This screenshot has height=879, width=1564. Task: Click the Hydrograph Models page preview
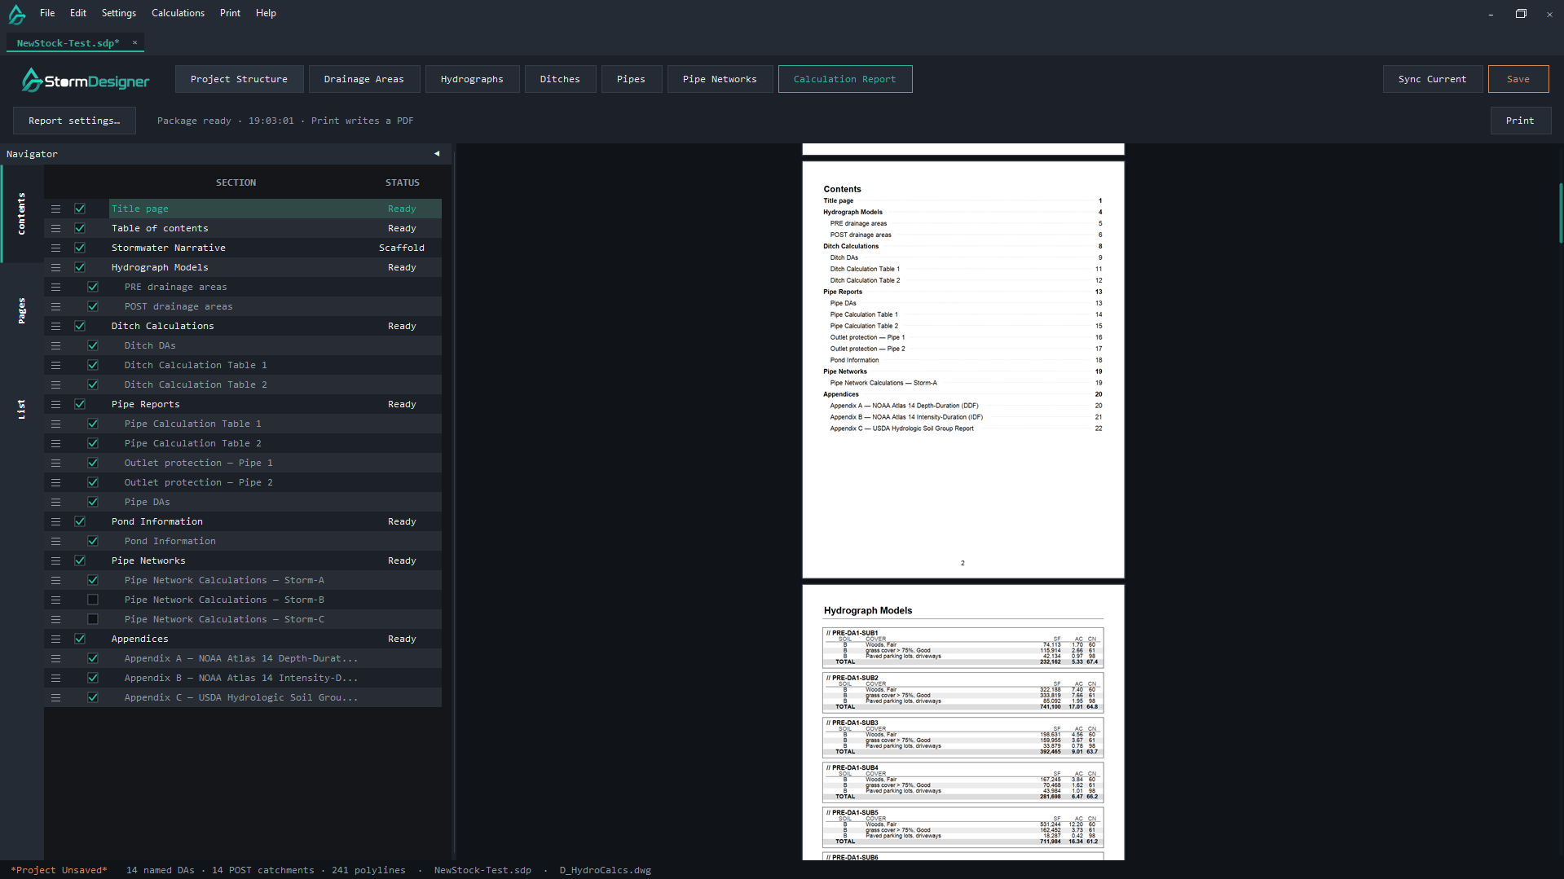tap(963, 723)
